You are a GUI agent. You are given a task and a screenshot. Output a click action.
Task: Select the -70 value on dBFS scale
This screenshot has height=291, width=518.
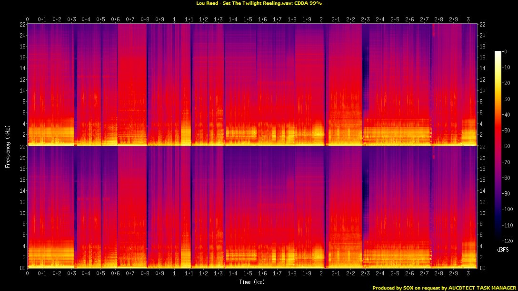coord(506,162)
